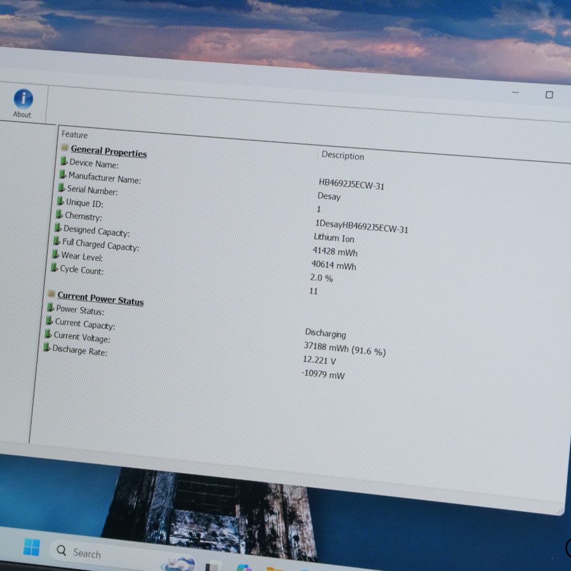The width and height of the screenshot is (571, 571).
Task: Maximize the battery info window
Action: point(549,95)
